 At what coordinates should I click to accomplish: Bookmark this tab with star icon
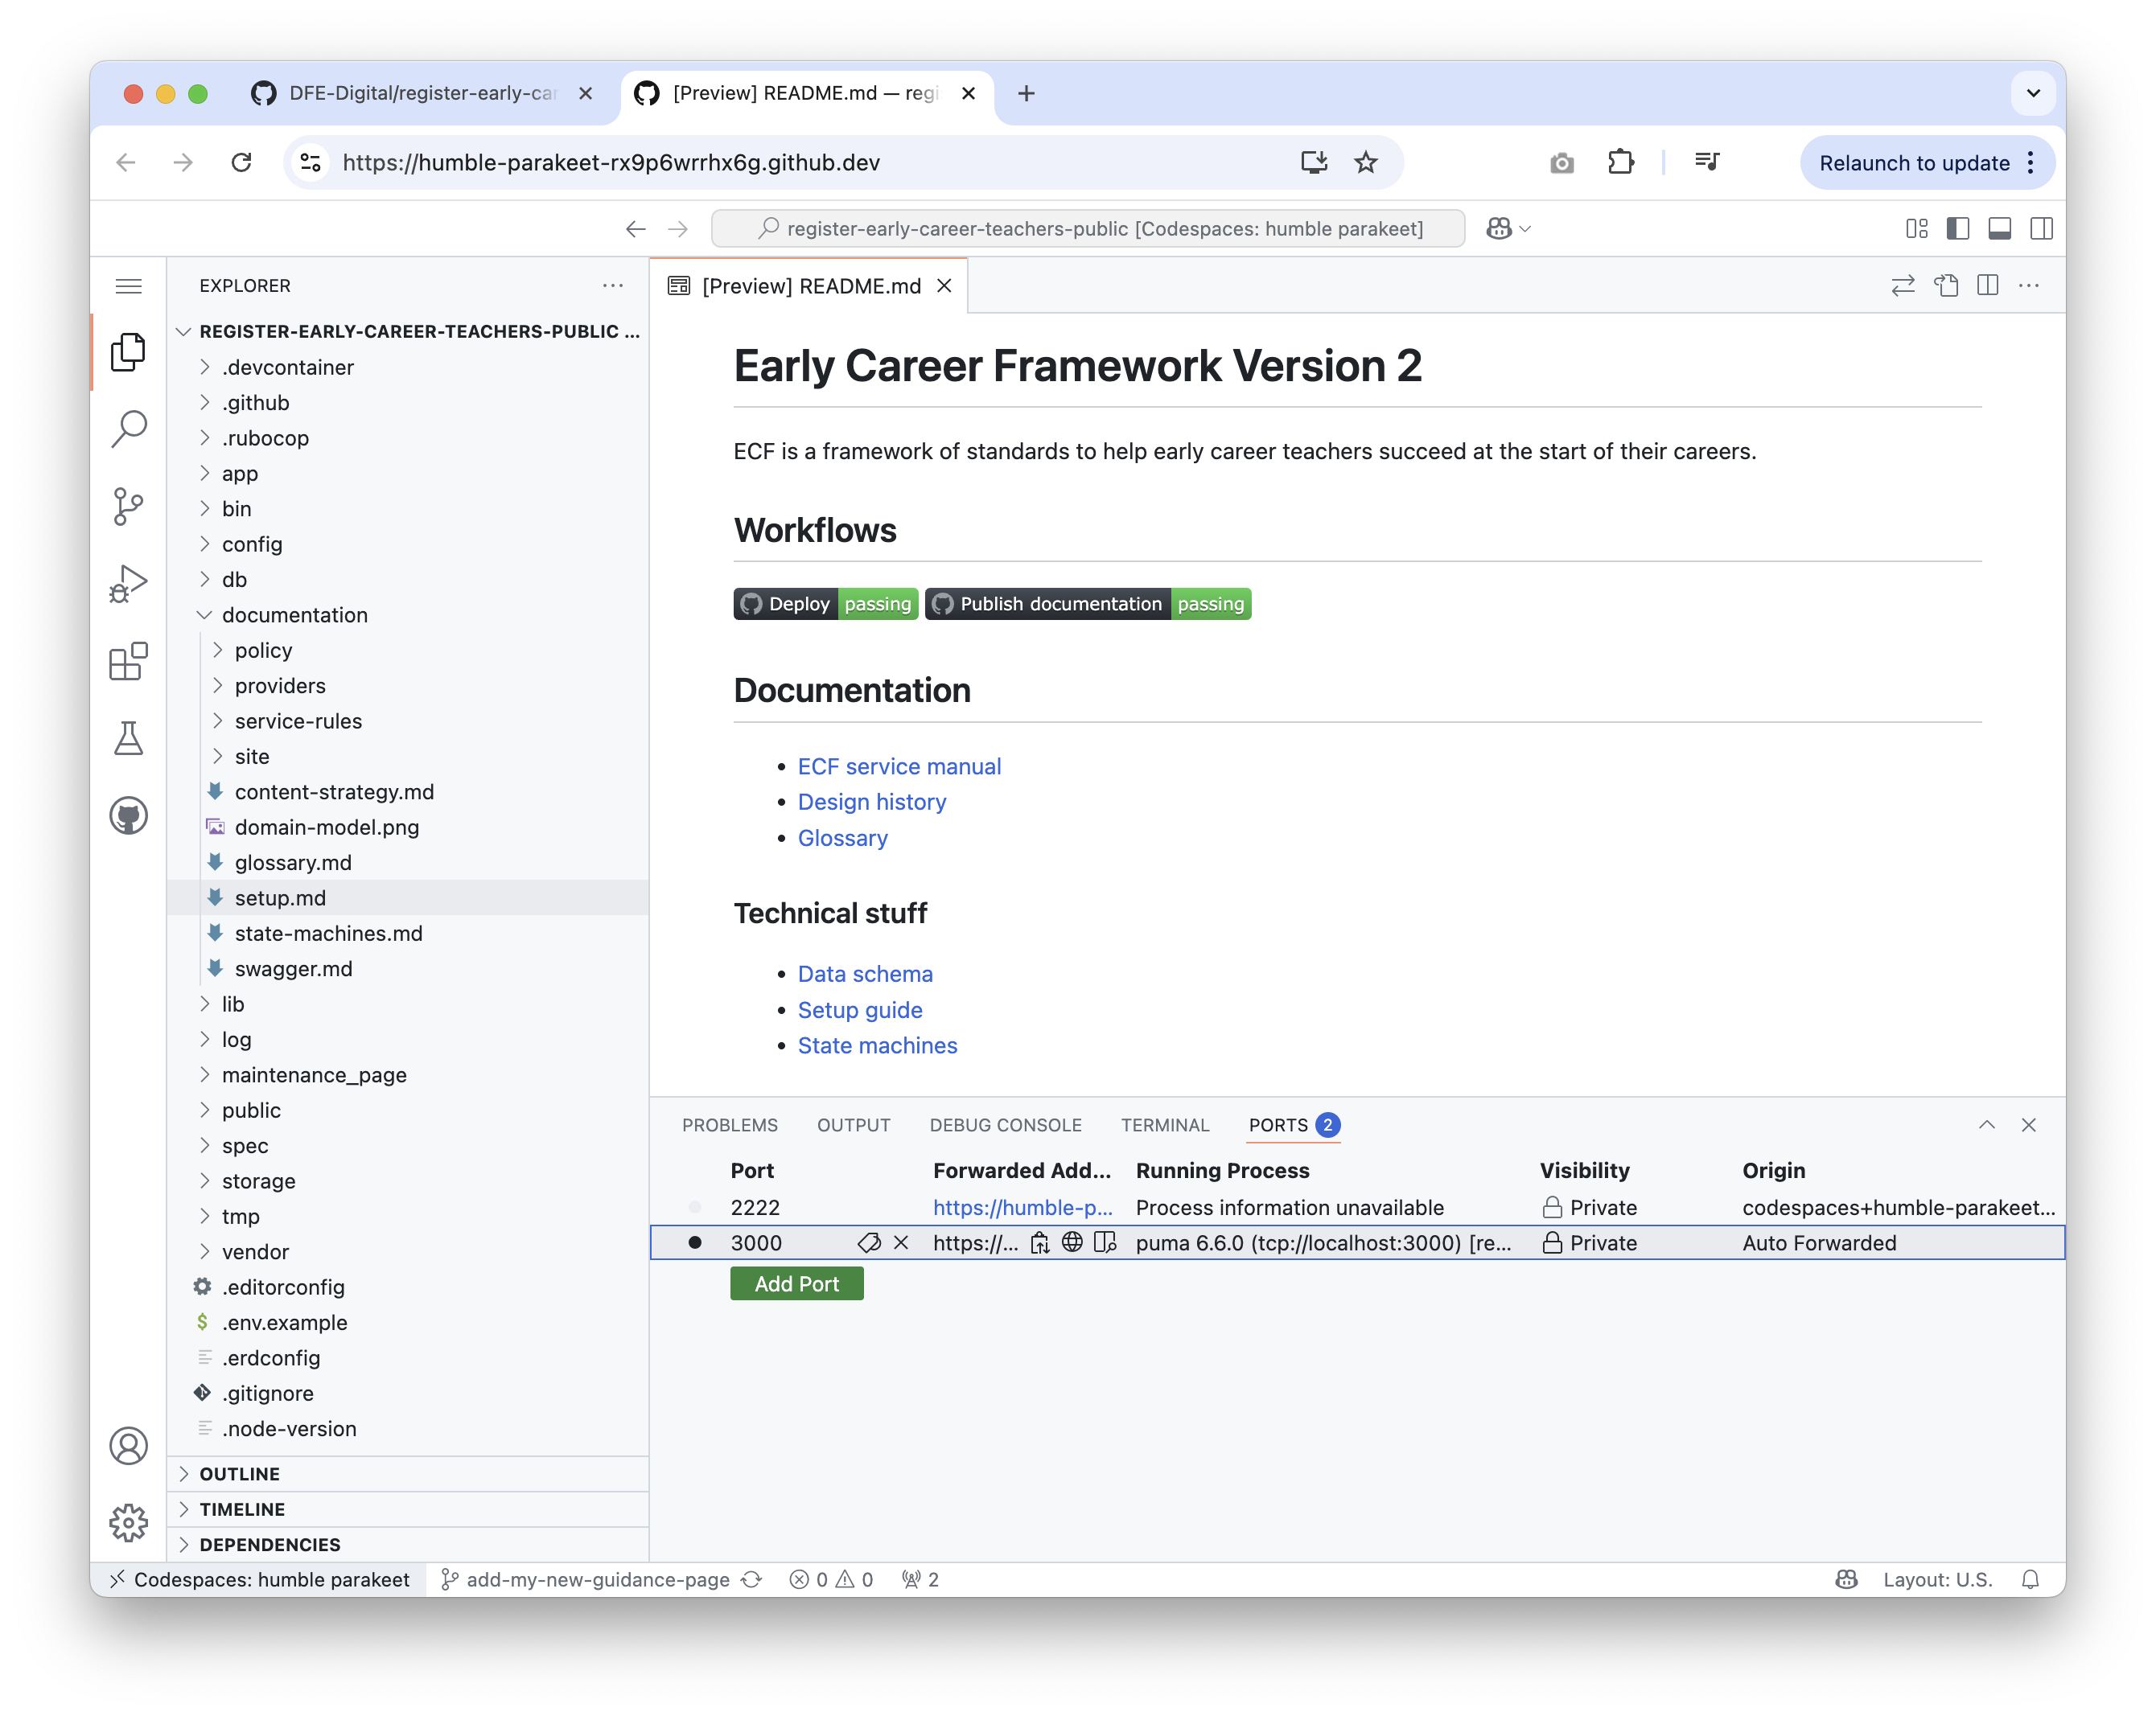coord(1366,162)
